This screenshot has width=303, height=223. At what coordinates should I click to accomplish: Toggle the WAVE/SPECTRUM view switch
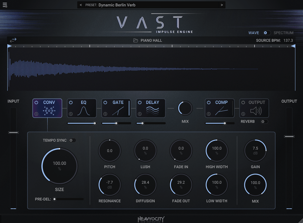tap(267, 33)
